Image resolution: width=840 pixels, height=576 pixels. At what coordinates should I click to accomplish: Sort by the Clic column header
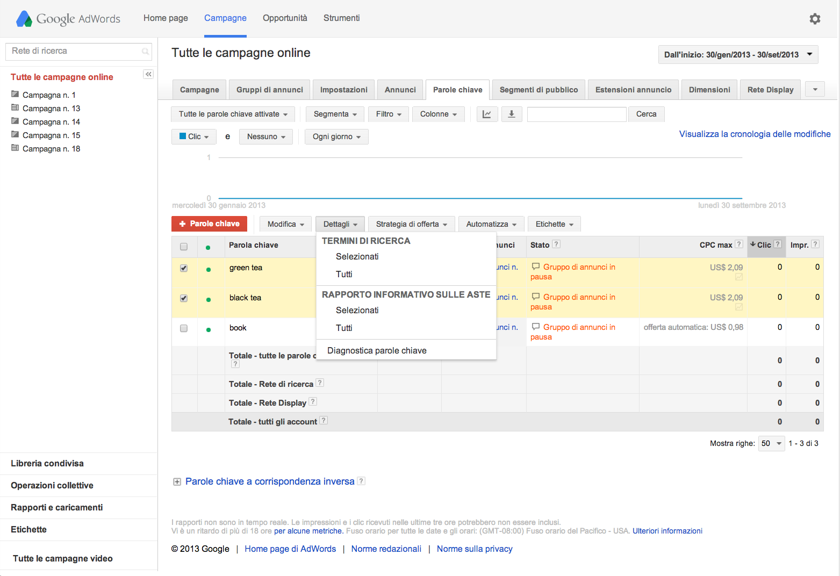point(764,245)
